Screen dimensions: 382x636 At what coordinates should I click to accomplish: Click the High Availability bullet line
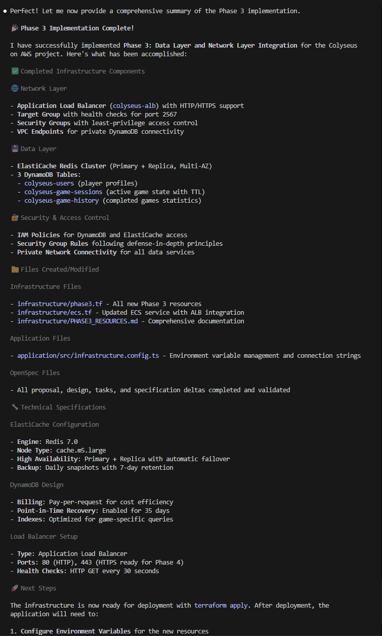120,459
